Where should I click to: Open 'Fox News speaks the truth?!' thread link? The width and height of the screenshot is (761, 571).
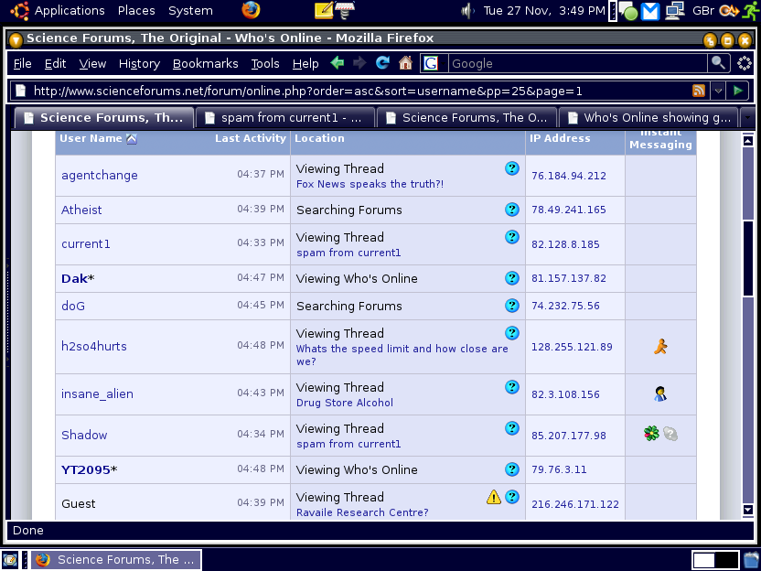pyautogui.click(x=370, y=184)
